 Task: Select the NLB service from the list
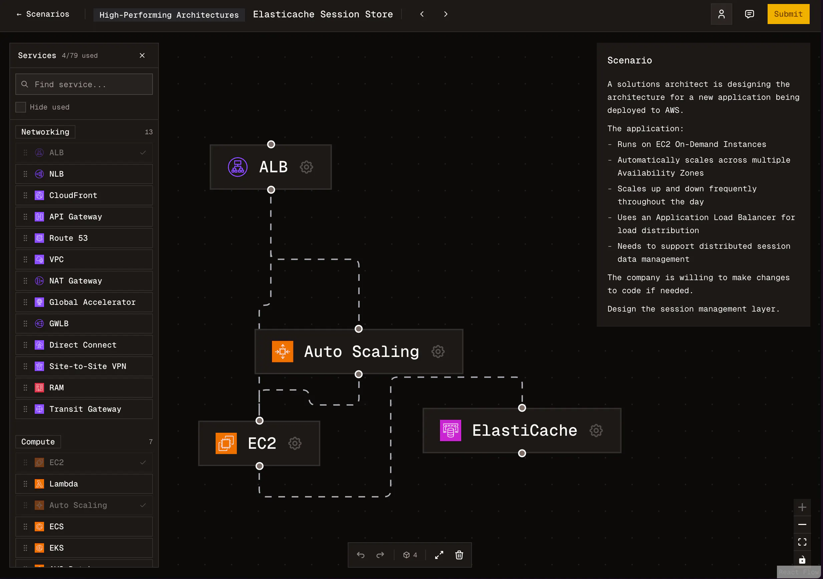84,174
